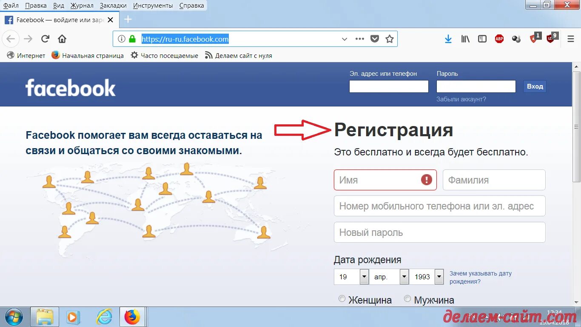This screenshot has height=327, width=581.
Task: Click the red error icon in Имя field
Action: click(x=427, y=180)
